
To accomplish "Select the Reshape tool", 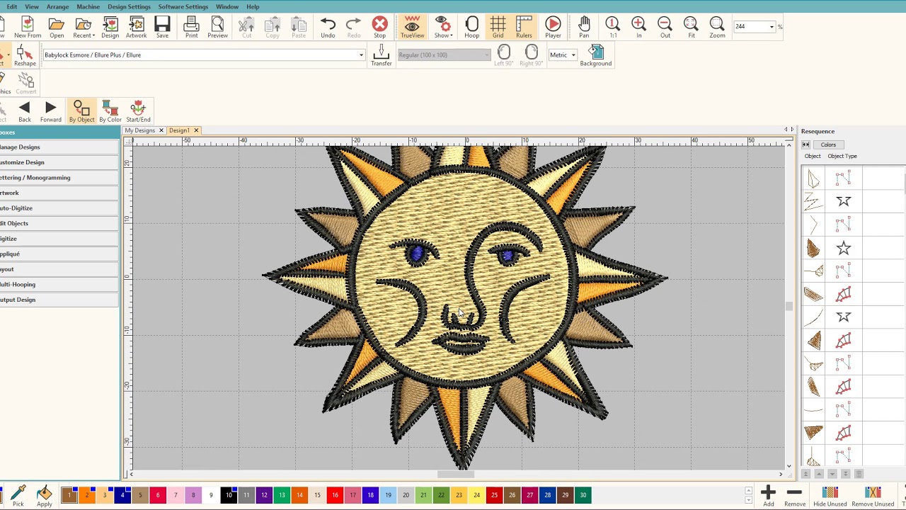I will [x=25, y=55].
